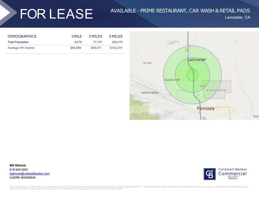The width and height of the screenshot is (259, 199).
Task: Select the name 'Bill Gilmore'
Action: tap(18, 165)
